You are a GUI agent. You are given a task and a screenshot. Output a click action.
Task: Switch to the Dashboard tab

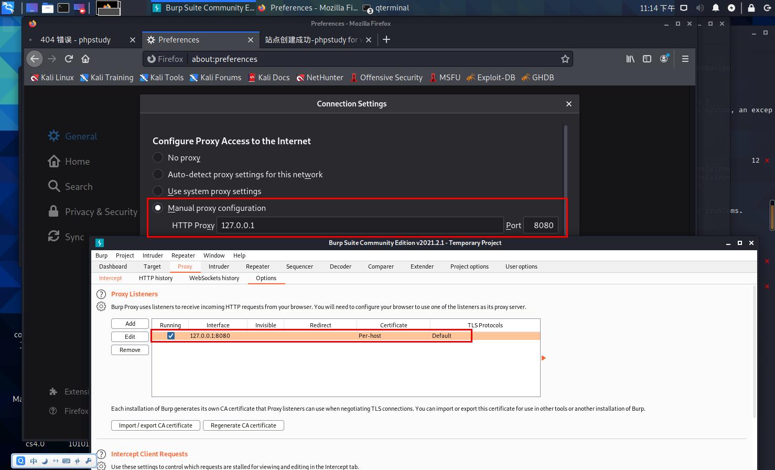(x=113, y=266)
